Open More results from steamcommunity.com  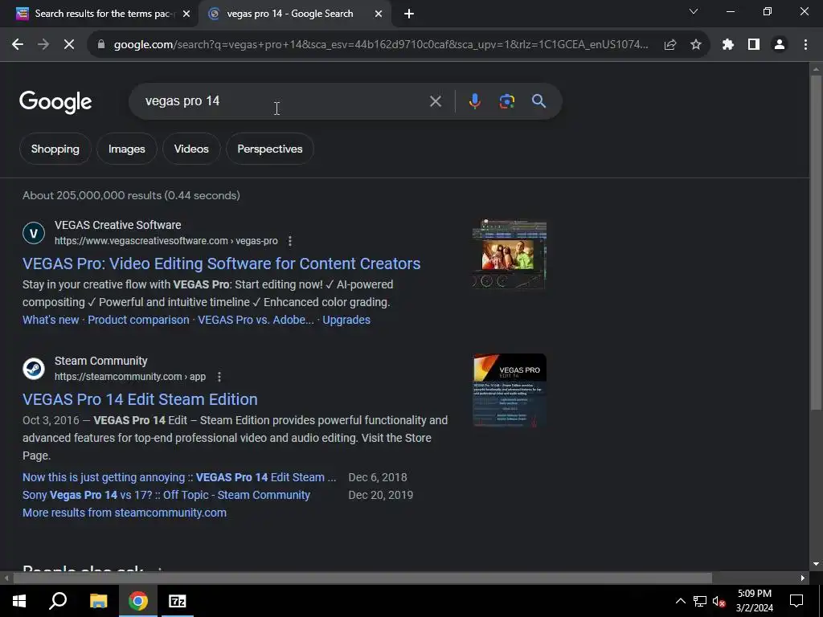pos(125,513)
